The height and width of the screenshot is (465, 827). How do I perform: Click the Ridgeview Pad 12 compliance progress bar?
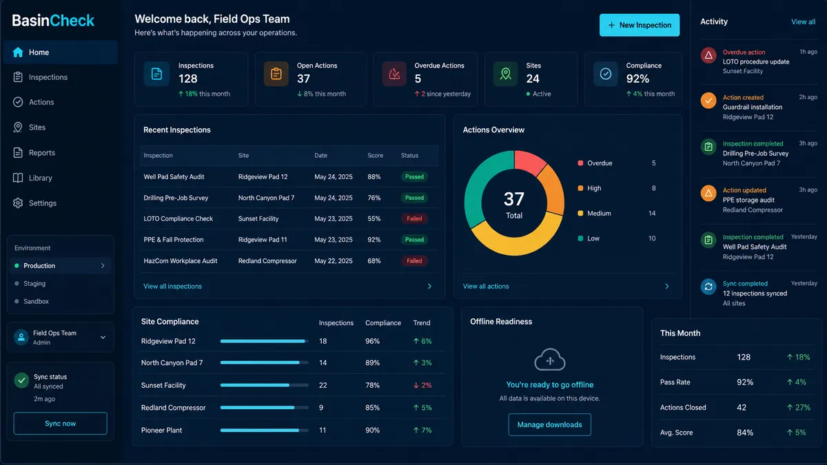click(x=264, y=341)
